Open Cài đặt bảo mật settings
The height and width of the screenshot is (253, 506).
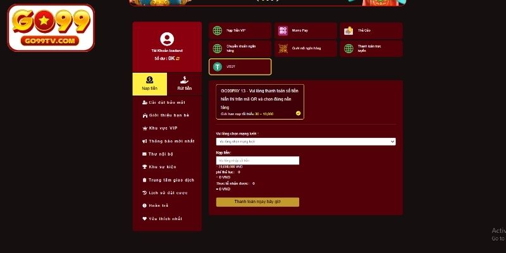click(164, 102)
